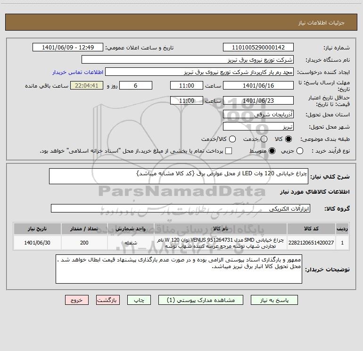Screen dimensions: 363x351
Task: Choose the جزیی purchase type radio
Action: click(300, 151)
